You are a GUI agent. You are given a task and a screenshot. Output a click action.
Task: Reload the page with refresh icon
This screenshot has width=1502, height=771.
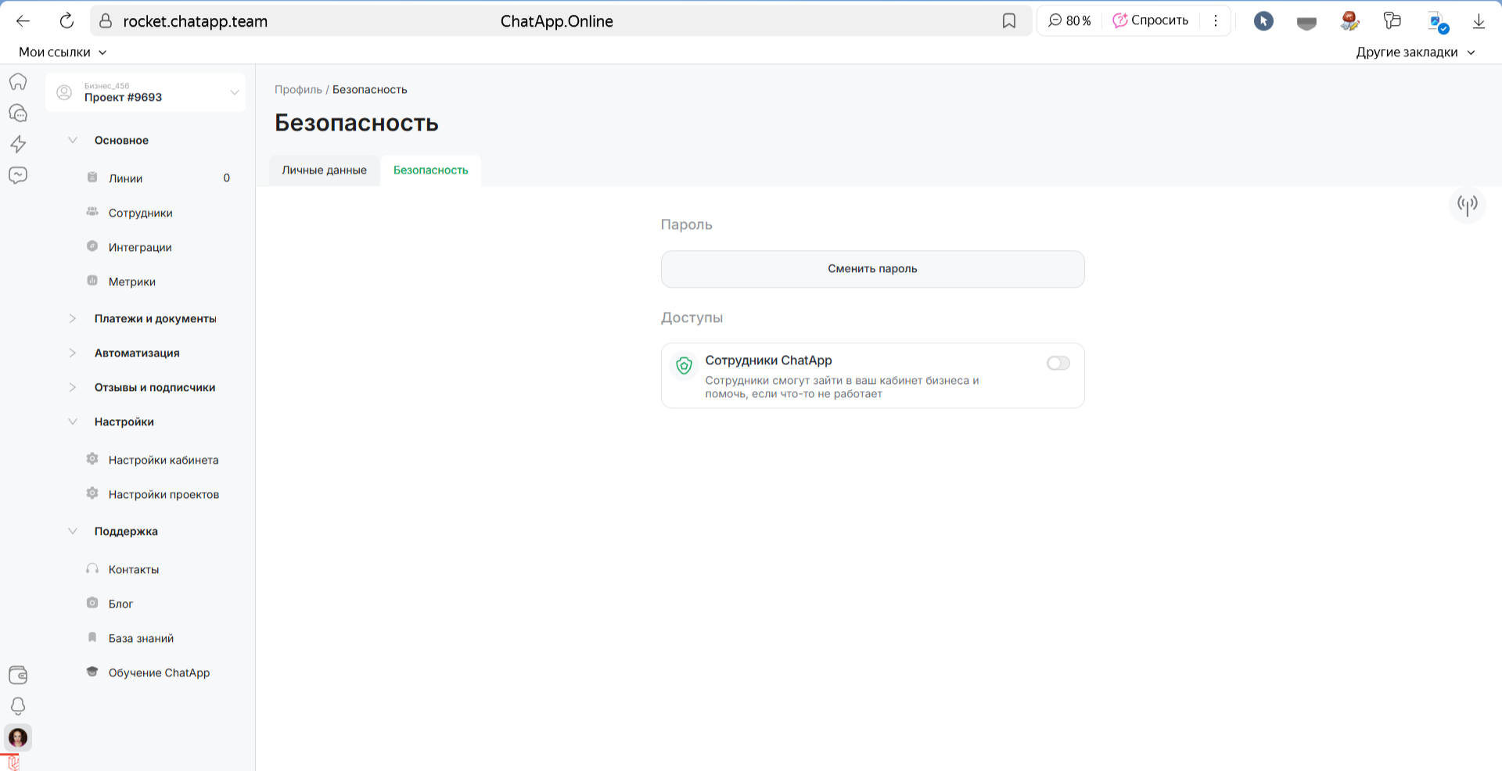[x=66, y=21]
